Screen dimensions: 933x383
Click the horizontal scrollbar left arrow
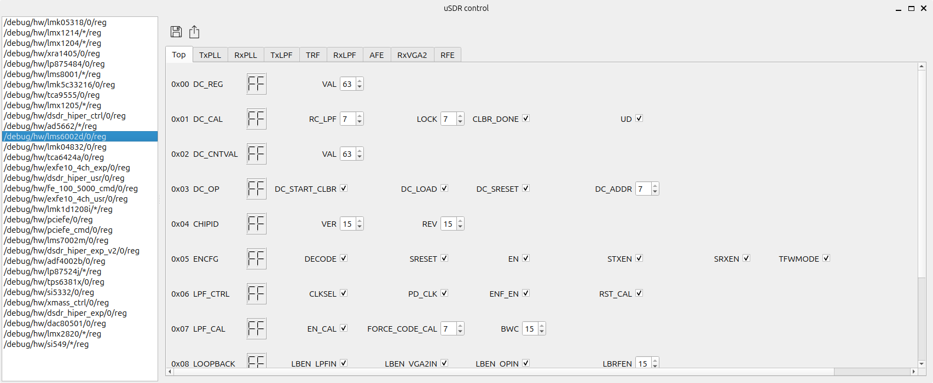[170, 372]
